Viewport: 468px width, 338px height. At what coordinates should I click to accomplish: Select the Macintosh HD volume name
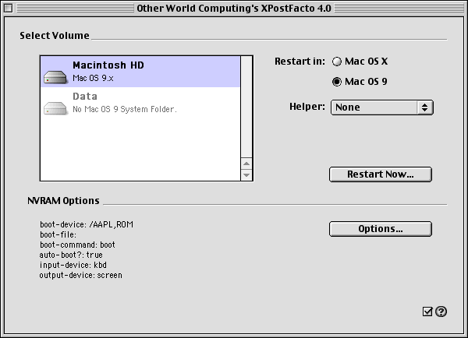108,65
